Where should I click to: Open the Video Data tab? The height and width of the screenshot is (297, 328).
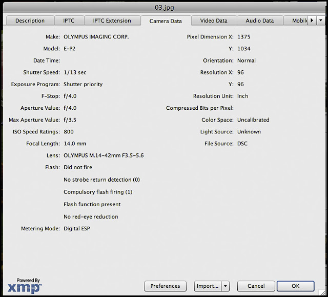(214, 21)
